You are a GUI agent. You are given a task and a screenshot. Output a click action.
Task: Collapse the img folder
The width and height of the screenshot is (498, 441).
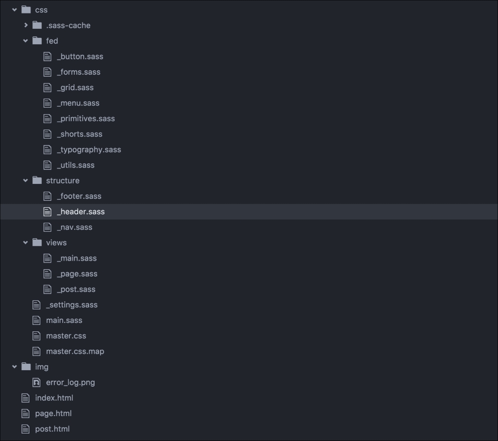14,366
